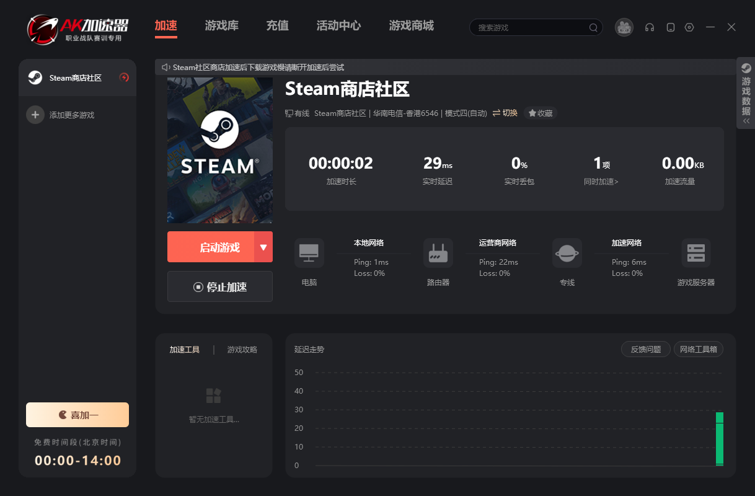Click the Steam game cover image

click(x=220, y=150)
